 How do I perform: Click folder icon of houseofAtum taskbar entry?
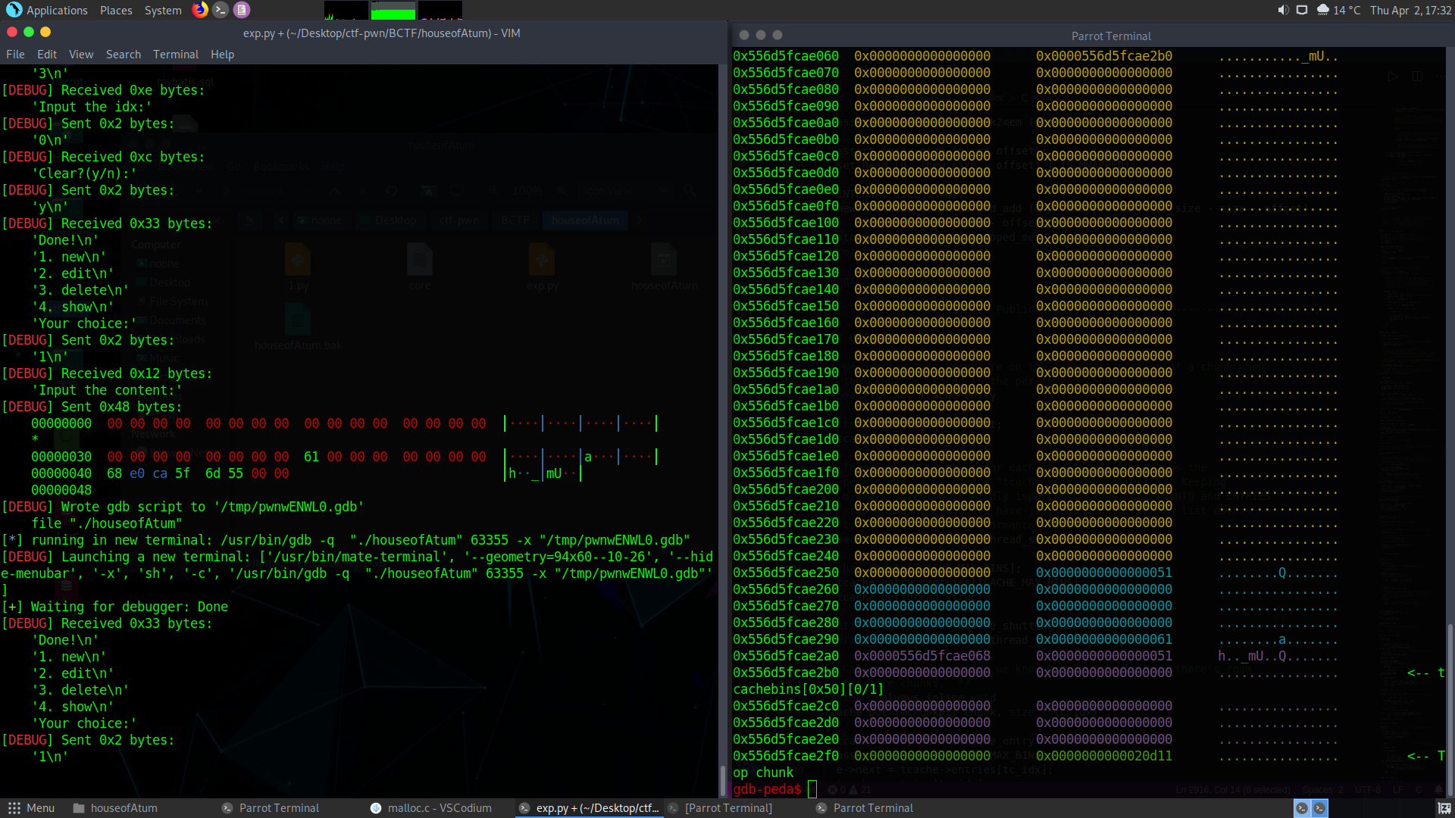(x=79, y=808)
